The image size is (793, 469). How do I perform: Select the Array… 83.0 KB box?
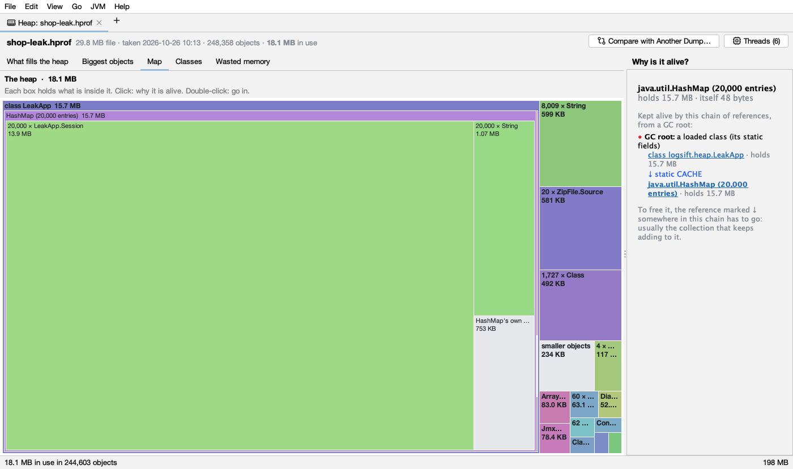pos(555,407)
